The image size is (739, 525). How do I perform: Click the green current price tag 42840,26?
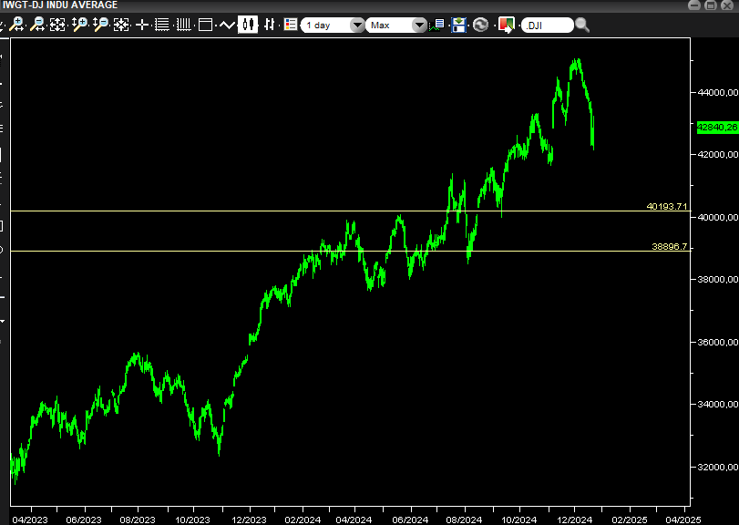point(717,128)
